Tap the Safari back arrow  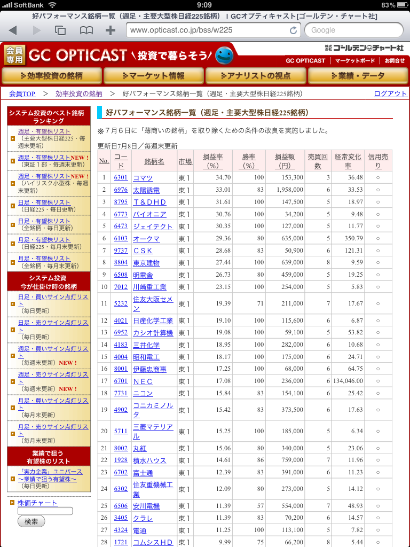tap(13, 30)
